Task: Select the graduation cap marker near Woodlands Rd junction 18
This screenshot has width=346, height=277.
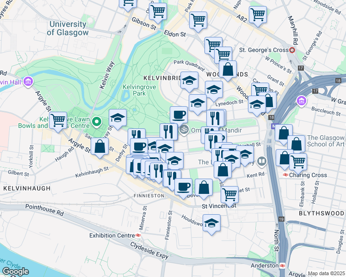Action: click(257, 105)
